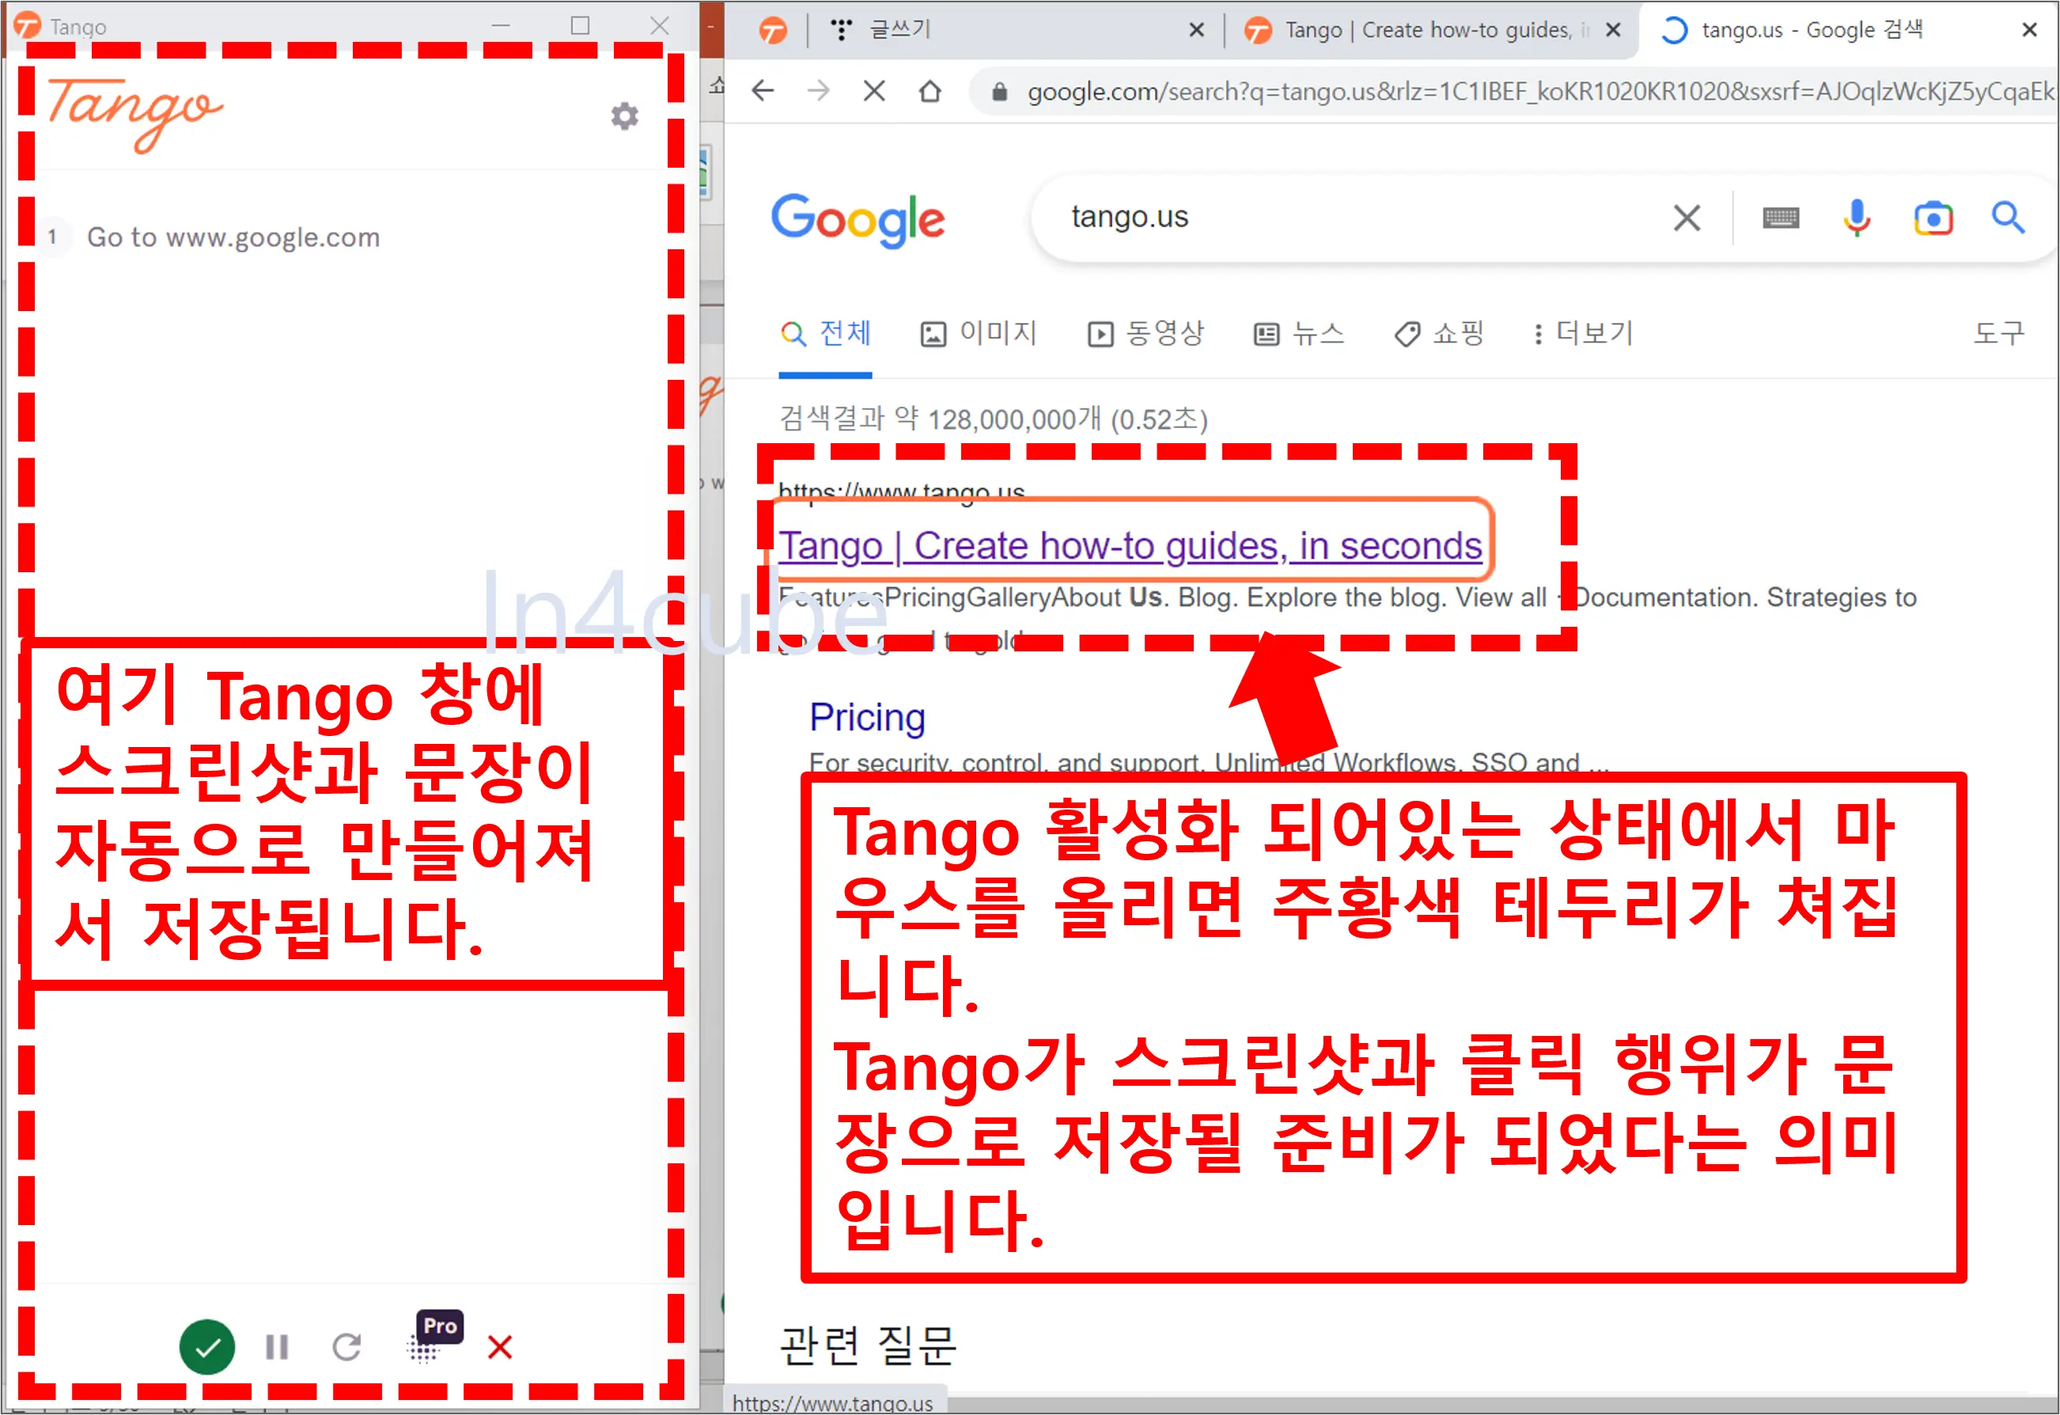Click the padlock site info icon
This screenshot has height=1415, width=2060.
tap(999, 91)
